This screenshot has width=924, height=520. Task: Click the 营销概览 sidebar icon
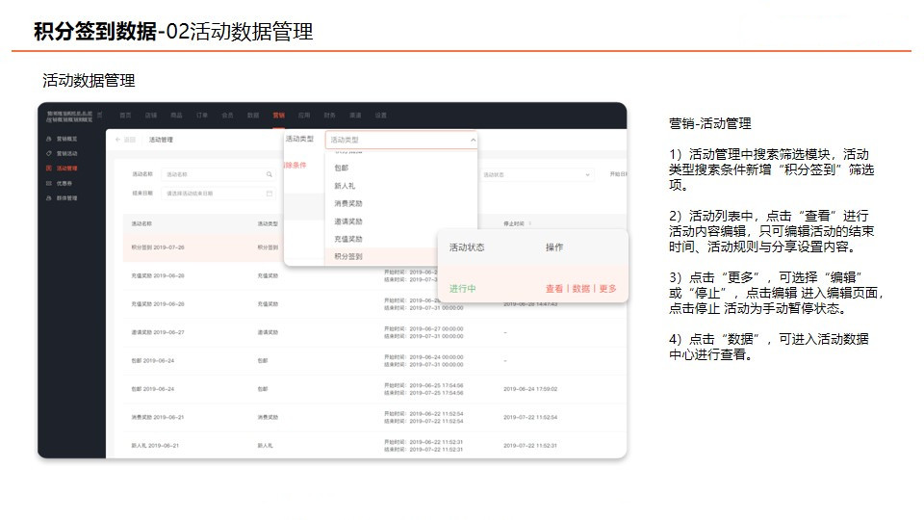click(49, 139)
